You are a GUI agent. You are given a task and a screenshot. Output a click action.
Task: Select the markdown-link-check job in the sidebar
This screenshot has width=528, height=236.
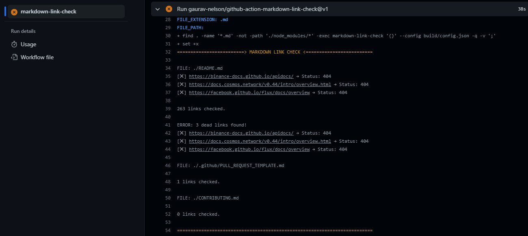click(x=49, y=12)
